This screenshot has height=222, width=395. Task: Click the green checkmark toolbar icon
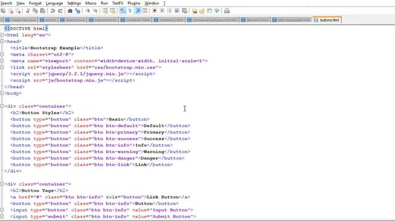coord(217,11)
